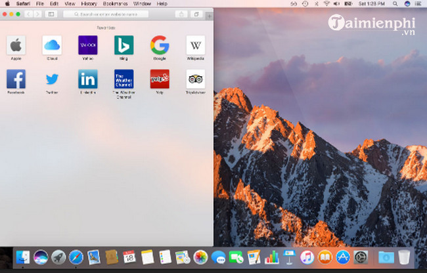Open the Yelp favorite tile
Viewport: 427px width, 273px height.
(x=159, y=79)
